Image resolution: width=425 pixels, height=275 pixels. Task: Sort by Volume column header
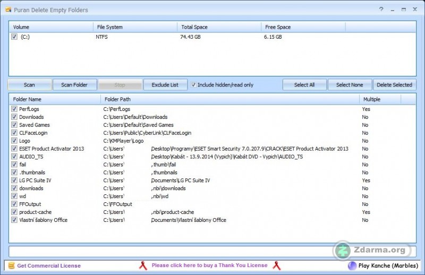(51, 27)
